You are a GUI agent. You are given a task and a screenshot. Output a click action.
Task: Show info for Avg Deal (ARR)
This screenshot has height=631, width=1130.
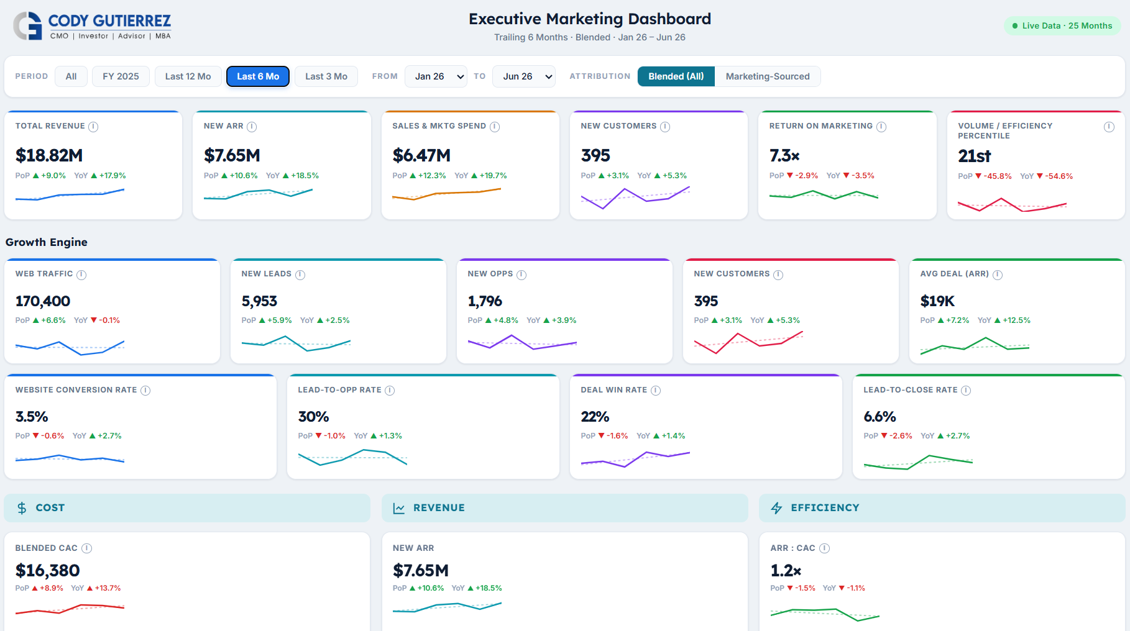(x=998, y=275)
